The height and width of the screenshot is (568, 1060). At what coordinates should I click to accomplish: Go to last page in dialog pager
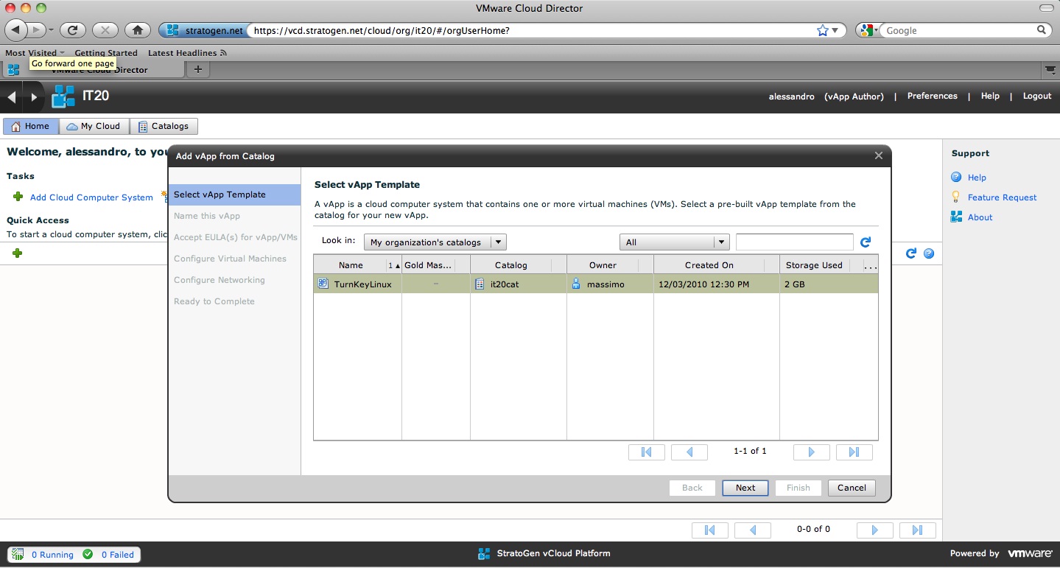[854, 452]
